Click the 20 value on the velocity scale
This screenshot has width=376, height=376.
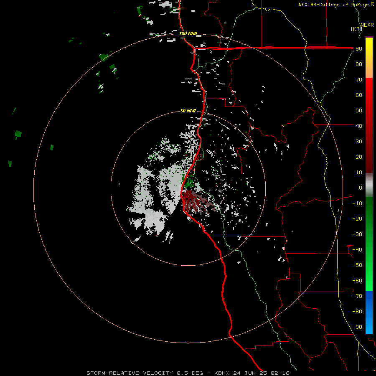[359, 157]
